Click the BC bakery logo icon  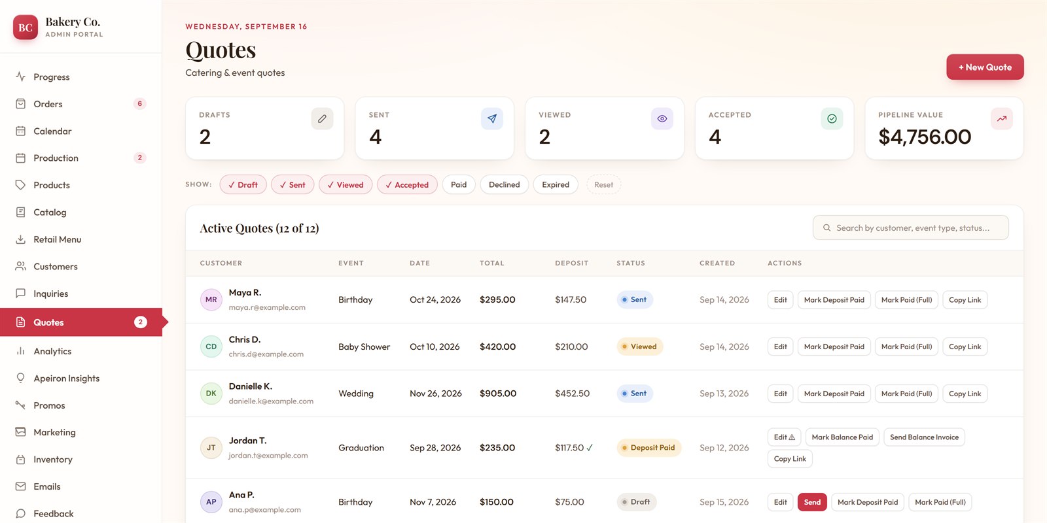pos(26,27)
